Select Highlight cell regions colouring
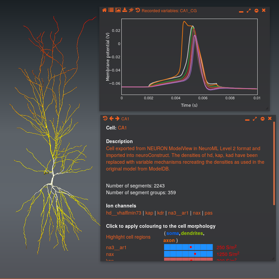Viewport: 279px width, 279px height. click(x=128, y=237)
